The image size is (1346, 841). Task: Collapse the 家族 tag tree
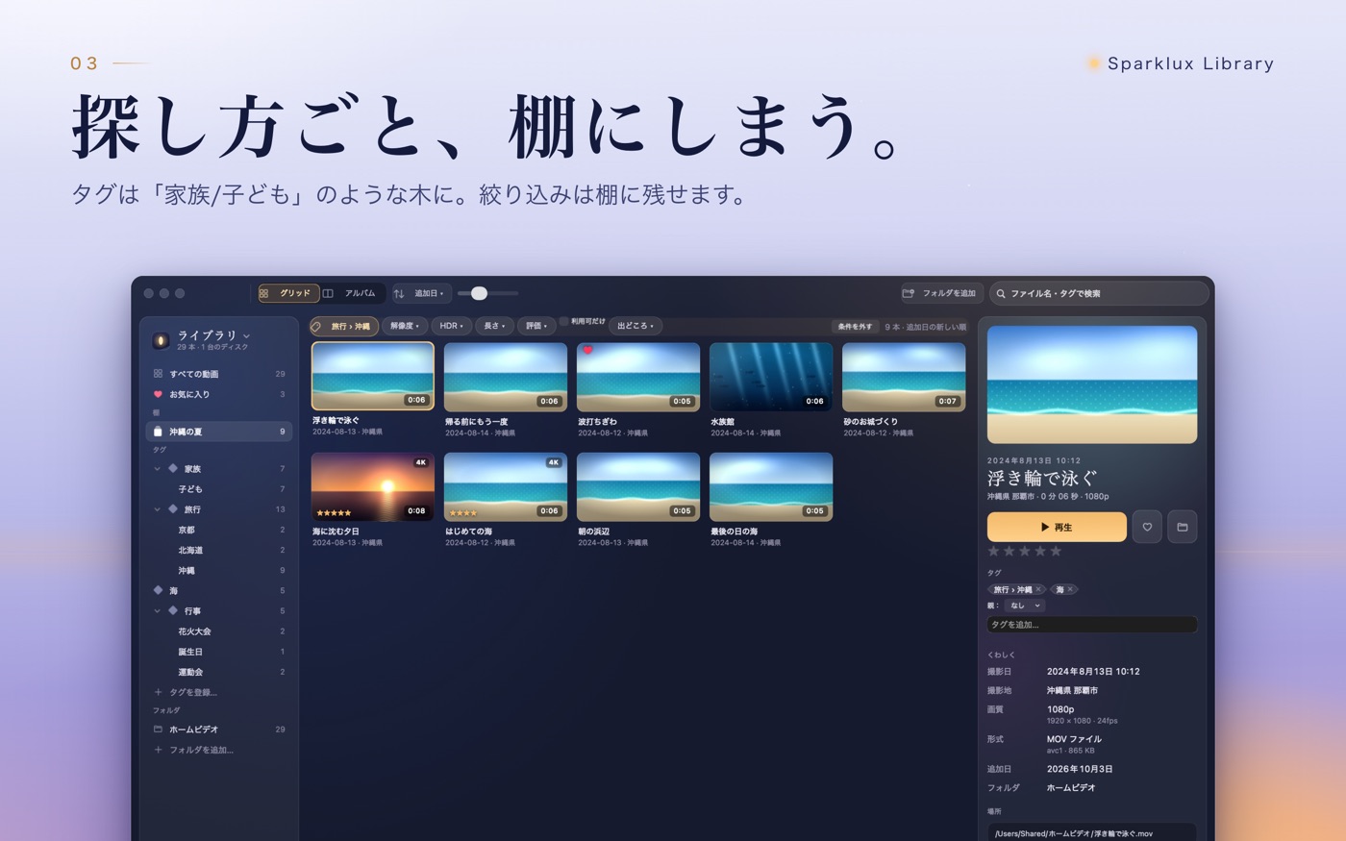coord(157,469)
